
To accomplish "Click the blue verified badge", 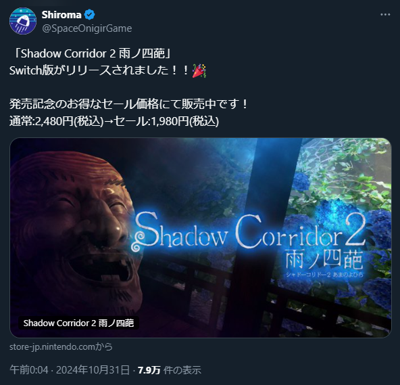I will 90,15.
